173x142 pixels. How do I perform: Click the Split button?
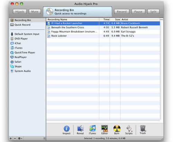[x=153, y=12]
